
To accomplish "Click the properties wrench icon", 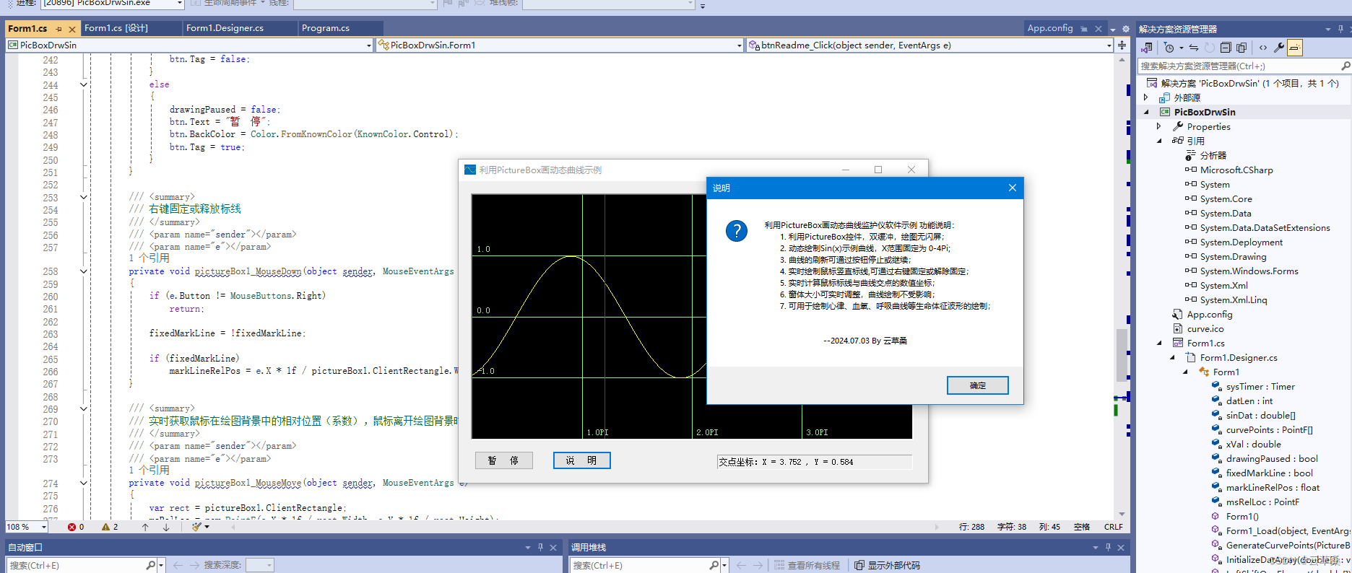I will tap(1279, 48).
